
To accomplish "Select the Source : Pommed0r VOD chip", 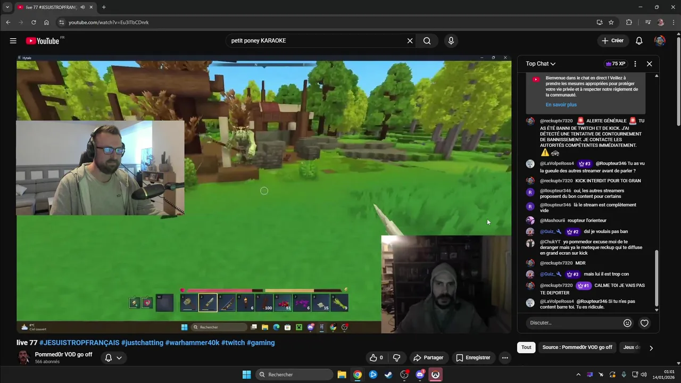I will pos(577,347).
